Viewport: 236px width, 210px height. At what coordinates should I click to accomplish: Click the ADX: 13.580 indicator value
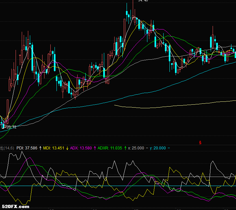[x=81, y=148]
